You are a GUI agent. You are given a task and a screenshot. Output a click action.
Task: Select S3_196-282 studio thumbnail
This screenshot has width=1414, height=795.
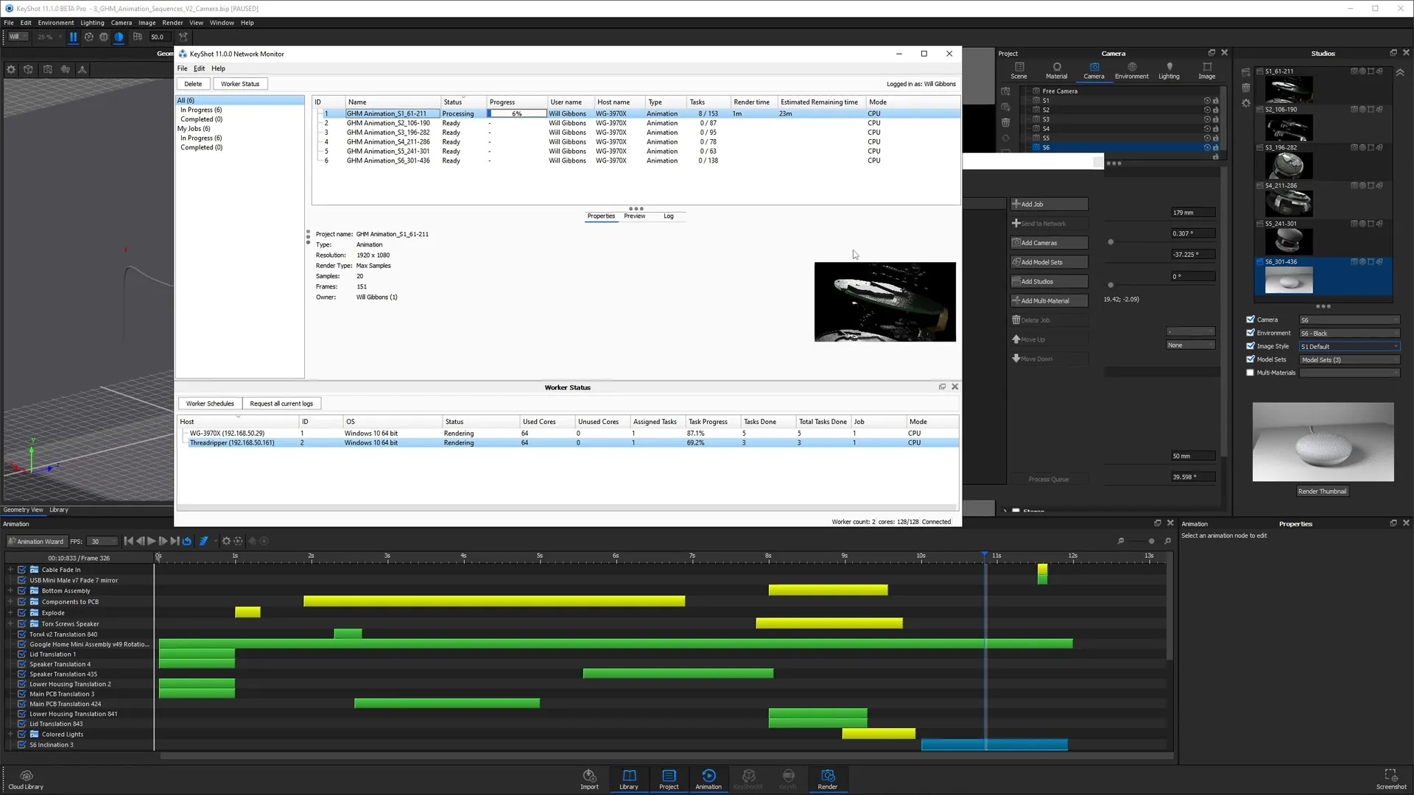[x=1288, y=166]
